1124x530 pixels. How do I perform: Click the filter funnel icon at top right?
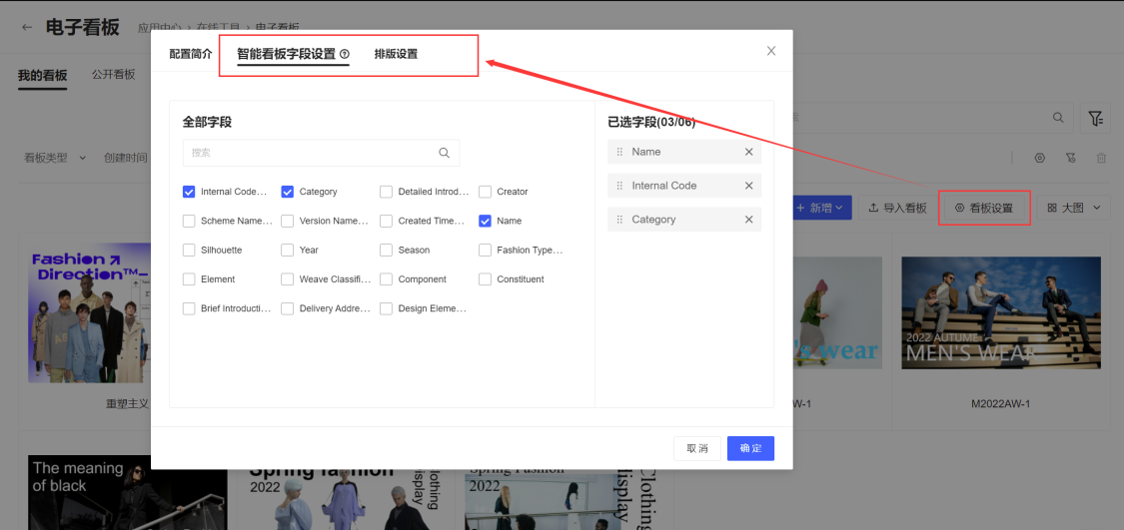tap(1095, 118)
